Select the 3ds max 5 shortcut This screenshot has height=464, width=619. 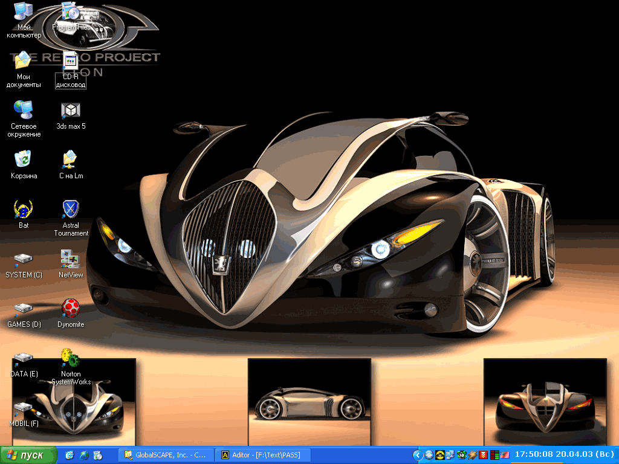click(x=71, y=115)
